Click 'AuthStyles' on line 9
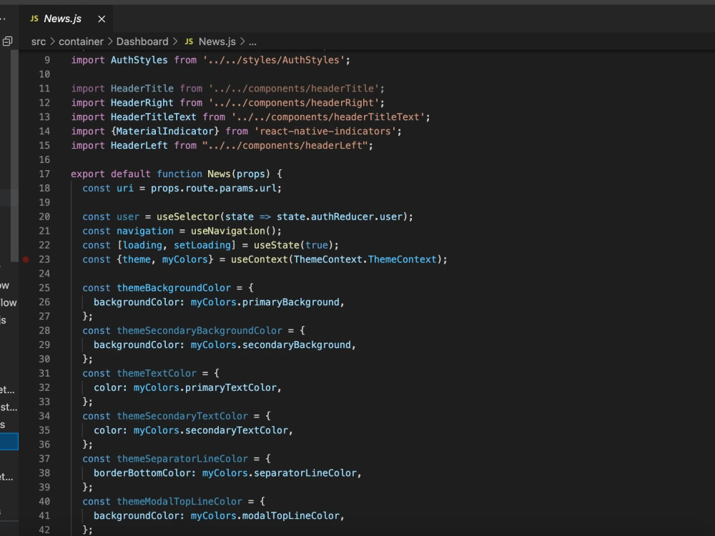This screenshot has width=715, height=536. pyautogui.click(x=139, y=60)
